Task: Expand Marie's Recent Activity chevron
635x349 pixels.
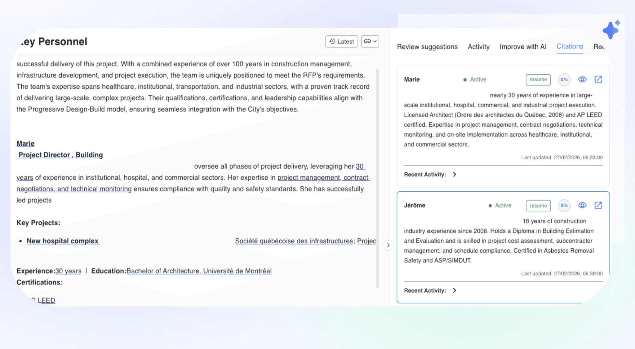Action: tap(455, 174)
